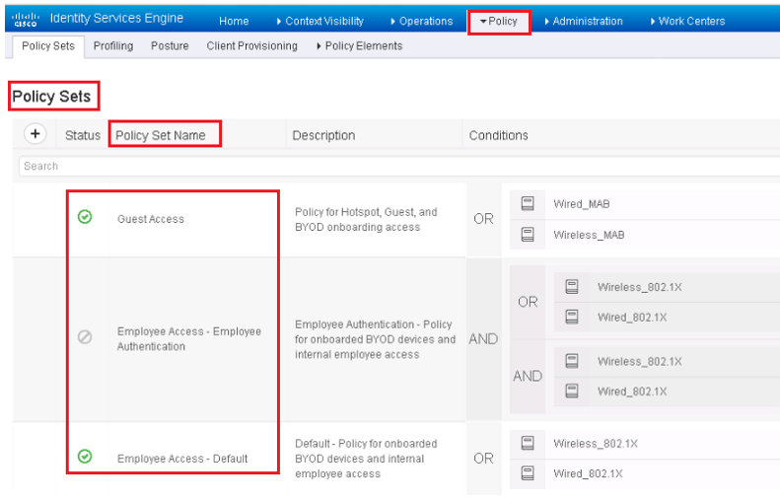The width and height of the screenshot is (780, 502).
Task: Click the Policy Sets page heading
Action: 51,96
